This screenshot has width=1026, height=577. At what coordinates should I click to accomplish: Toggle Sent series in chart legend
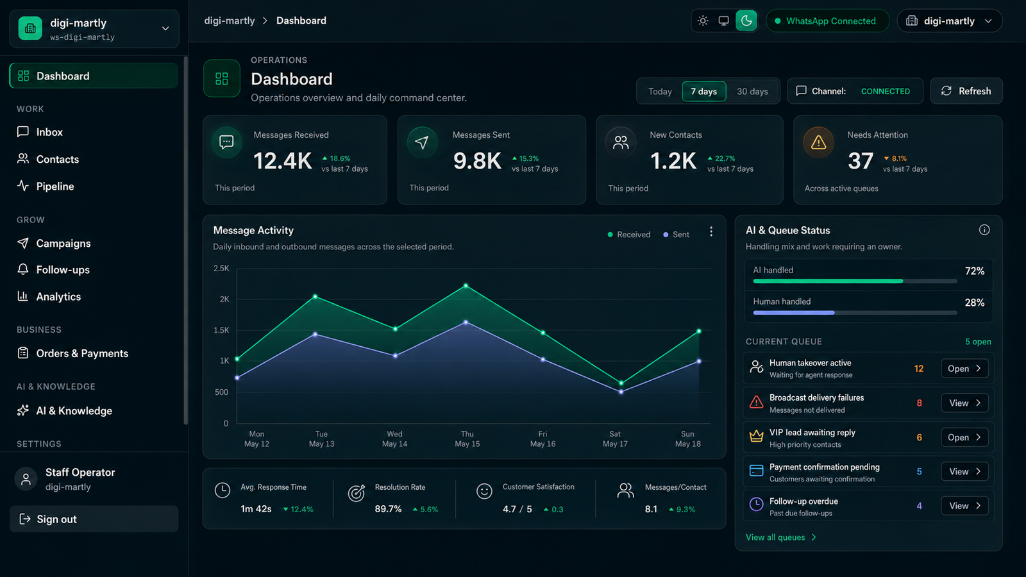click(676, 235)
